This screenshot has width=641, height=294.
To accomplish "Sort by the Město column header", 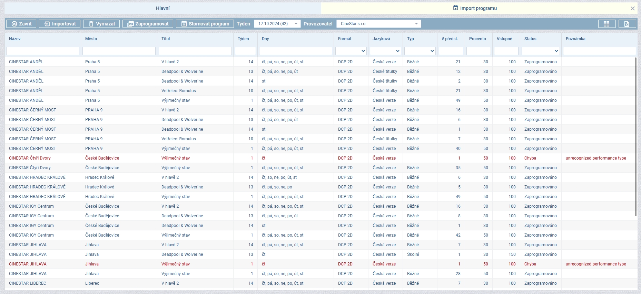I will tap(91, 39).
